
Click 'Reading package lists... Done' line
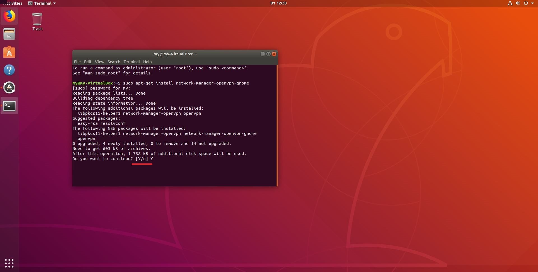[x=109, y=93]
